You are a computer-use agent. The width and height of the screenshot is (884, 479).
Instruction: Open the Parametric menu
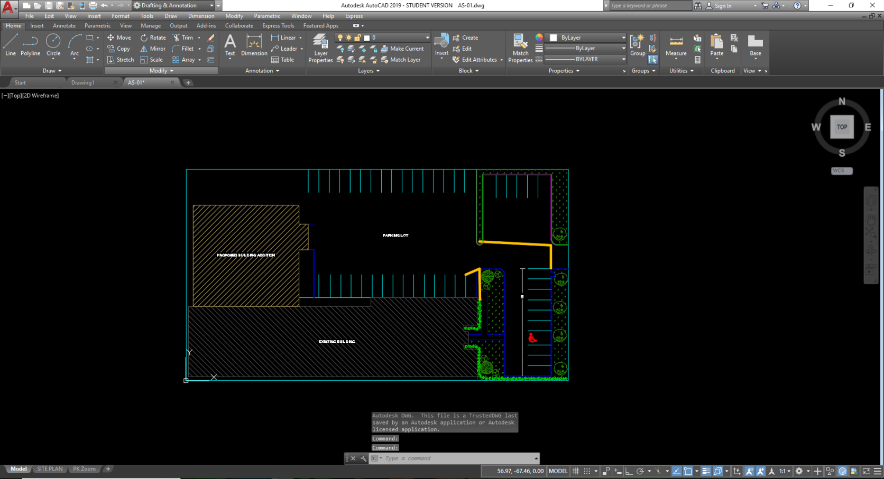pos(267,16)
